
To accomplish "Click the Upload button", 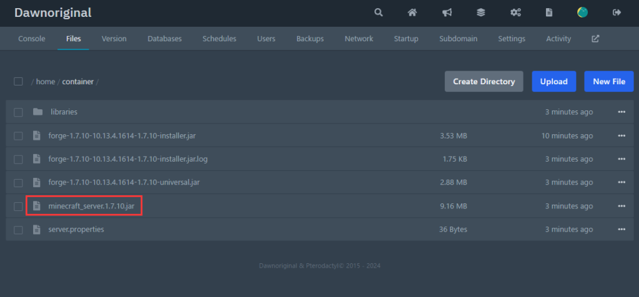I will [x=554, y=82].
